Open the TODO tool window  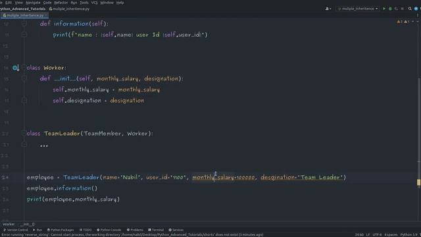(x=86, y=230)
